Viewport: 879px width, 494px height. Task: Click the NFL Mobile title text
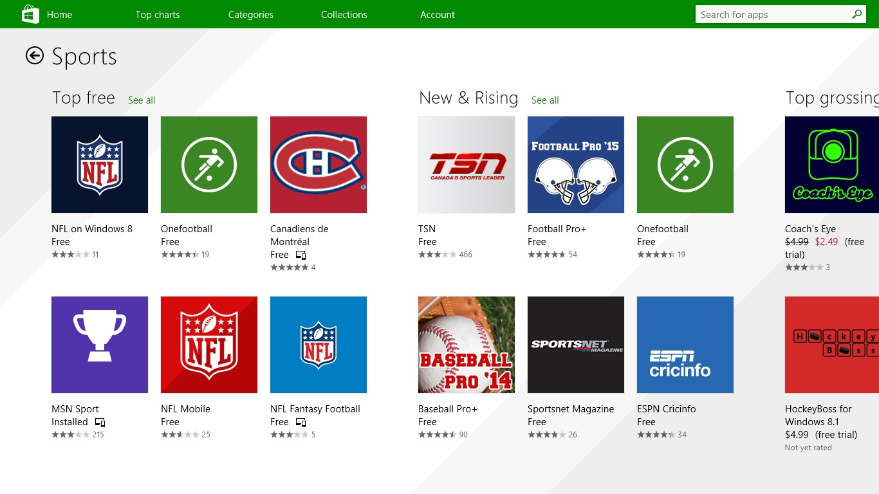tap(185, 409)
